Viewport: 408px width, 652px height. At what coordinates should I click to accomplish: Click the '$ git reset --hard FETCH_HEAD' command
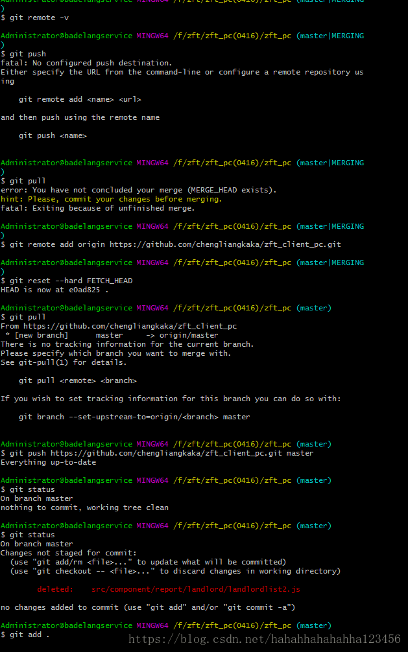(67, 281)
